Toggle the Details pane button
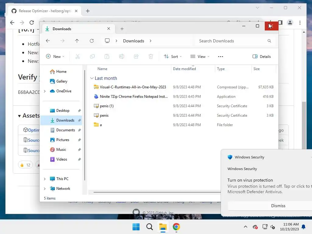Screen dimensions: 312x234 click(261, 56)
